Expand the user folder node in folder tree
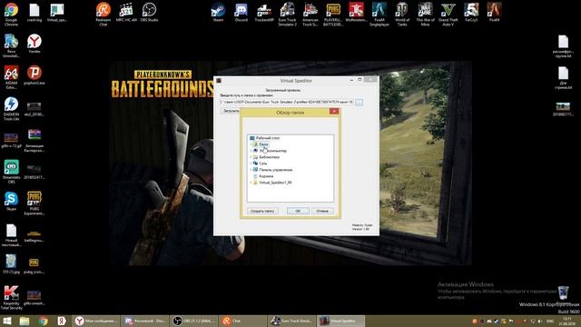 (251, 144)
